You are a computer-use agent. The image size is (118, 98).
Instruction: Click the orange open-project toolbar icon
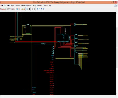tap(3, 9)
